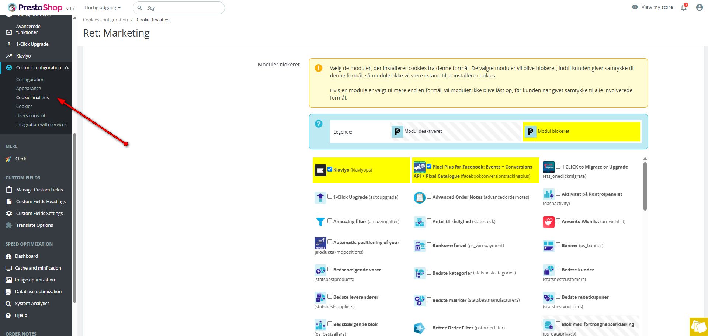Uncheck the Pixel Plus for Facebook checkbox

tap(429, 166)
